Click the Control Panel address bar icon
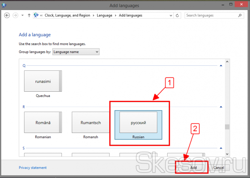The image size is (250, 178). tap(36, 15)
